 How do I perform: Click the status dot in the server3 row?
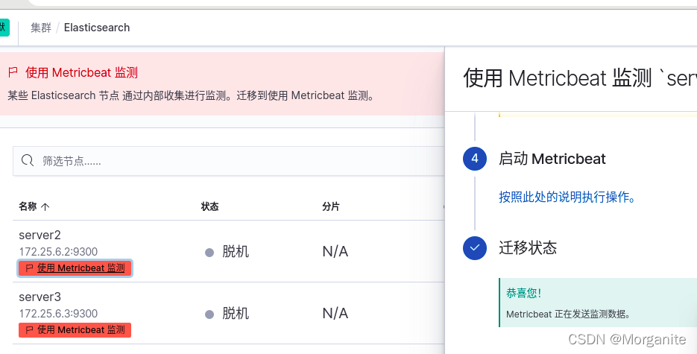(209, 315)
